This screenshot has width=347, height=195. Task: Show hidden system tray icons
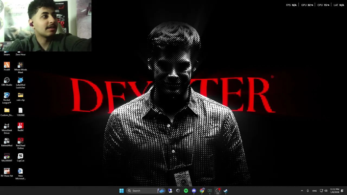pyautogui.click(x=302, y=191)
